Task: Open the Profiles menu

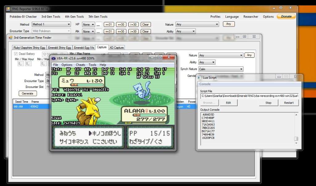Action: 215,17
